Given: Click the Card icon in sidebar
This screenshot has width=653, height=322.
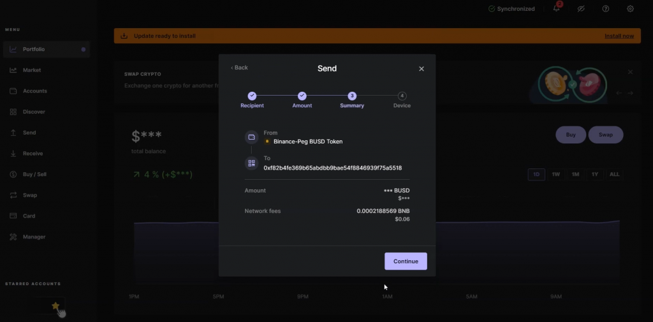Looking at the screenshot, I should (13, 216).
